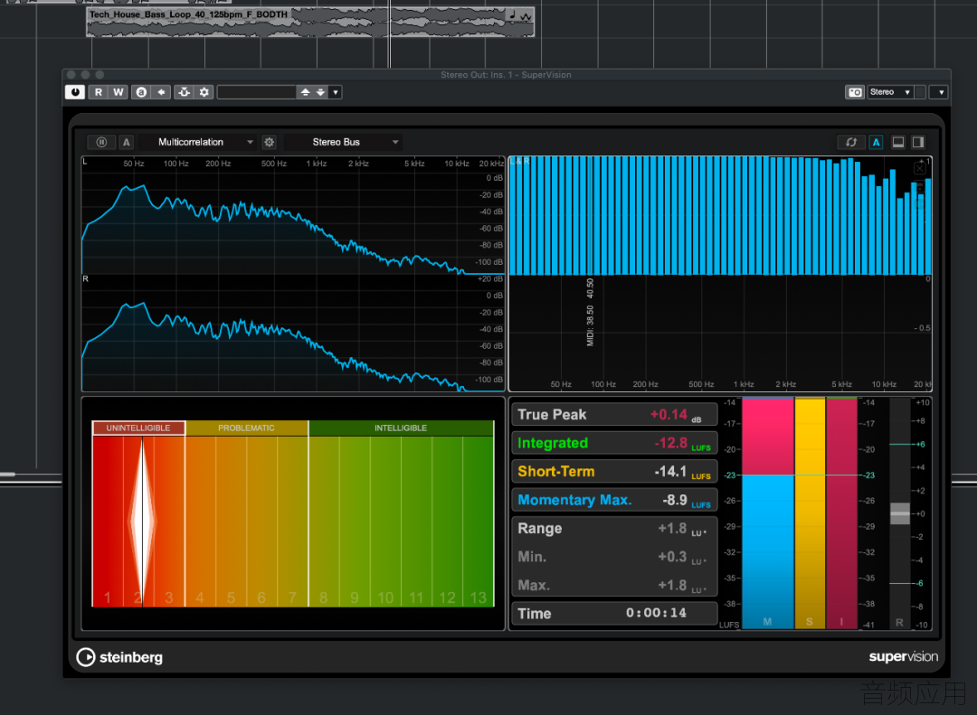Pause the SuperVision measurement

coord(101,142)
